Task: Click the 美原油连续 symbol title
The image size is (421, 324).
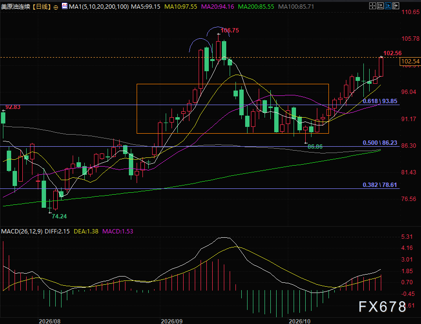Action: point(16,7)
